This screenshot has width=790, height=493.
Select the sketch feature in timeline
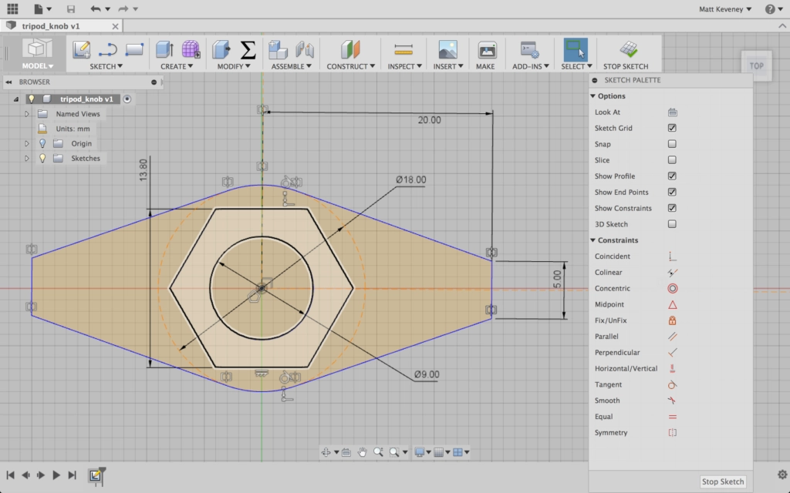pyautogui.click(x=95, y=475)
